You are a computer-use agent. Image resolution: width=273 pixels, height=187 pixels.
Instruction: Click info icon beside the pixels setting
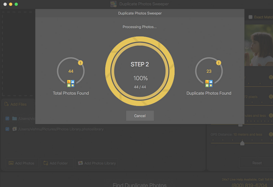pyautogui.click(x=271, y=96)
